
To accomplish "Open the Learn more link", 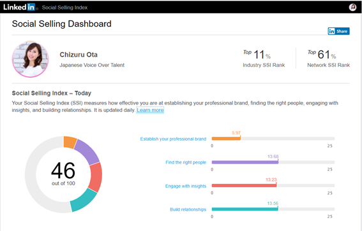I will click(x=150, y=110).
